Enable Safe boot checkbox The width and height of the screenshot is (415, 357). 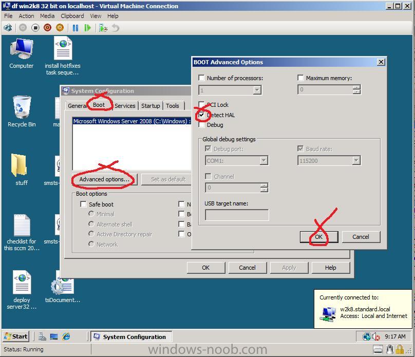point(83,204)
